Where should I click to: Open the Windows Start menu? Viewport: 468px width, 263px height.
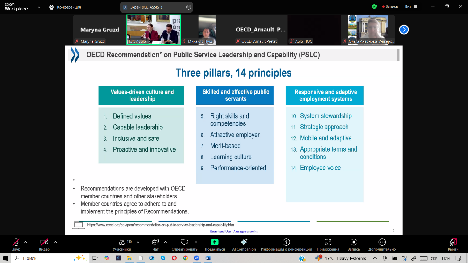[5, 258]
